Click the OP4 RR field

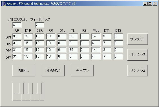tap(51, 56)
